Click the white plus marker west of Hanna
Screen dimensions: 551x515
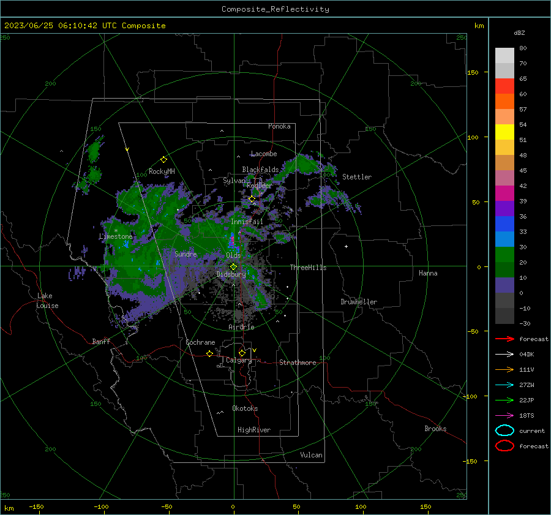pyautogui.click(x=346, y=246)
